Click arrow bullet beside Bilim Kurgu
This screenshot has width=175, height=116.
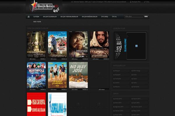tap(132, 71)
